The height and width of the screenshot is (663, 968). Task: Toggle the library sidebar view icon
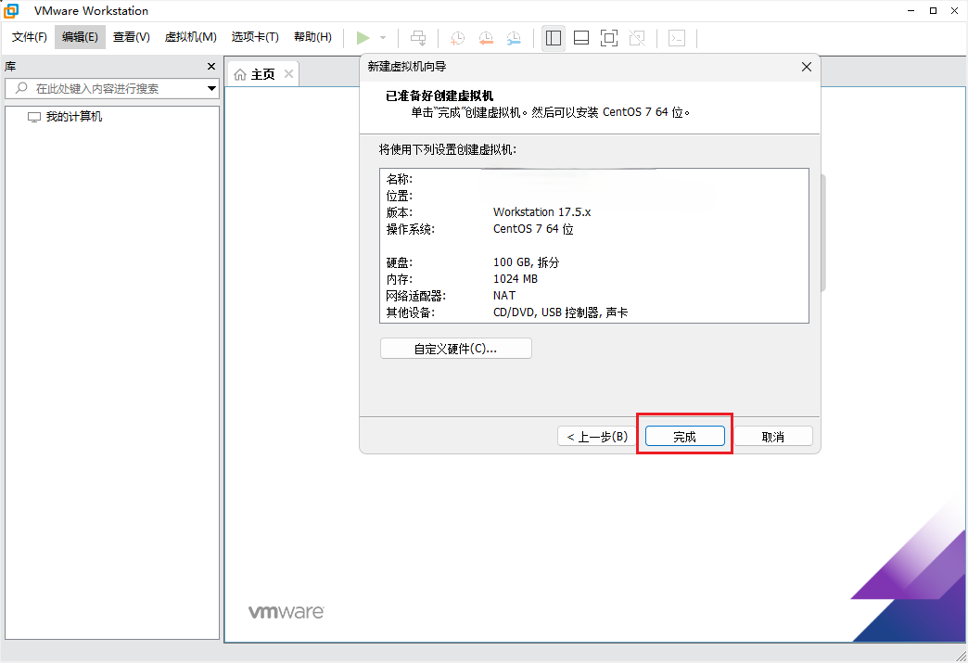tap(554, 38)
